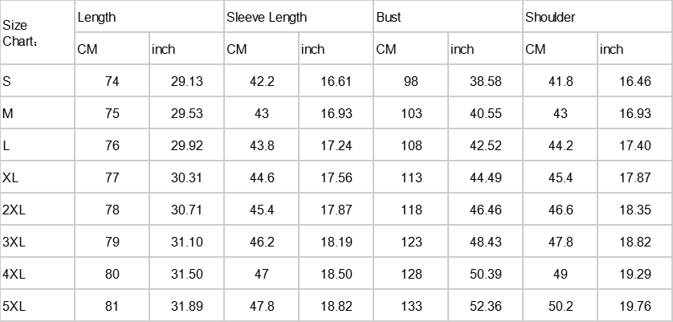Click the Length column header

point(96,17)
